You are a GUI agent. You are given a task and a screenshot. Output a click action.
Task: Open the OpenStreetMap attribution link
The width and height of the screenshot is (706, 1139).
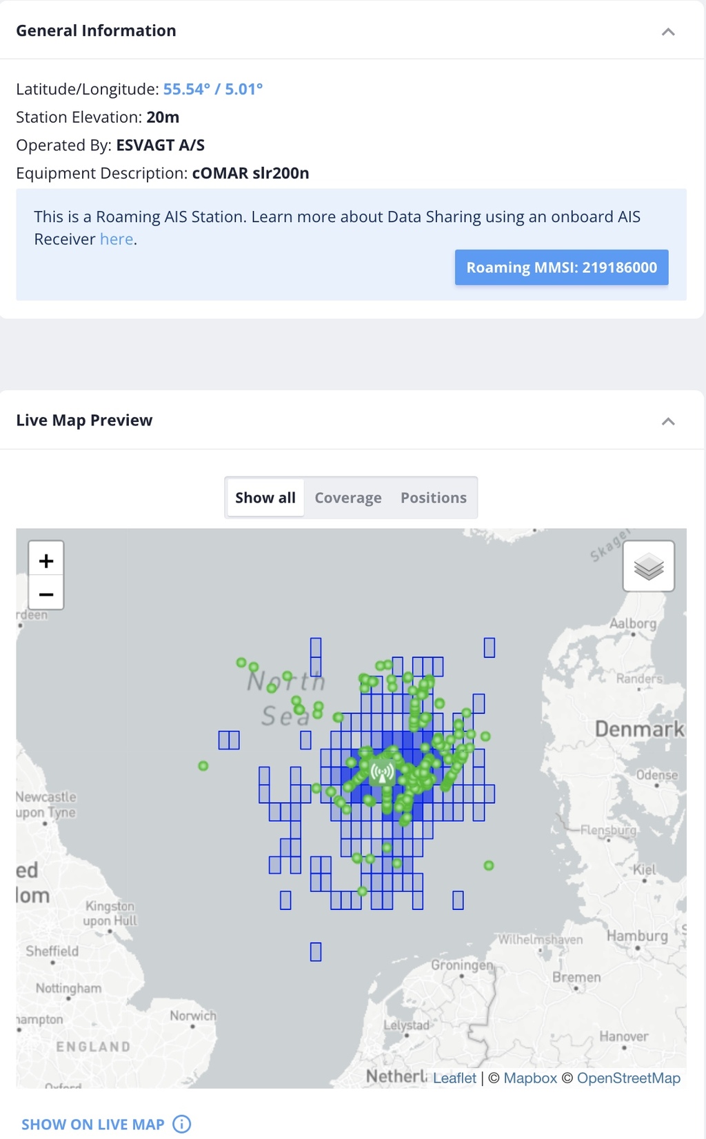click(x=629, y=1078)
